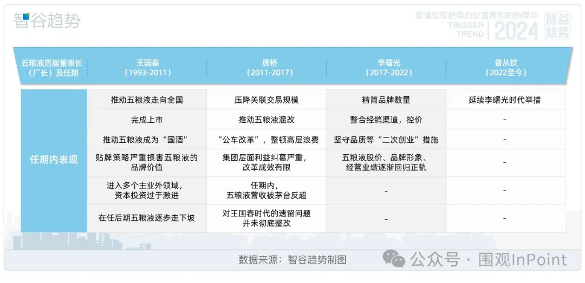The width and height of the screenshot is (585, 283).
Task: Click the 推动五粮液混改 cell
Action: 266,120
